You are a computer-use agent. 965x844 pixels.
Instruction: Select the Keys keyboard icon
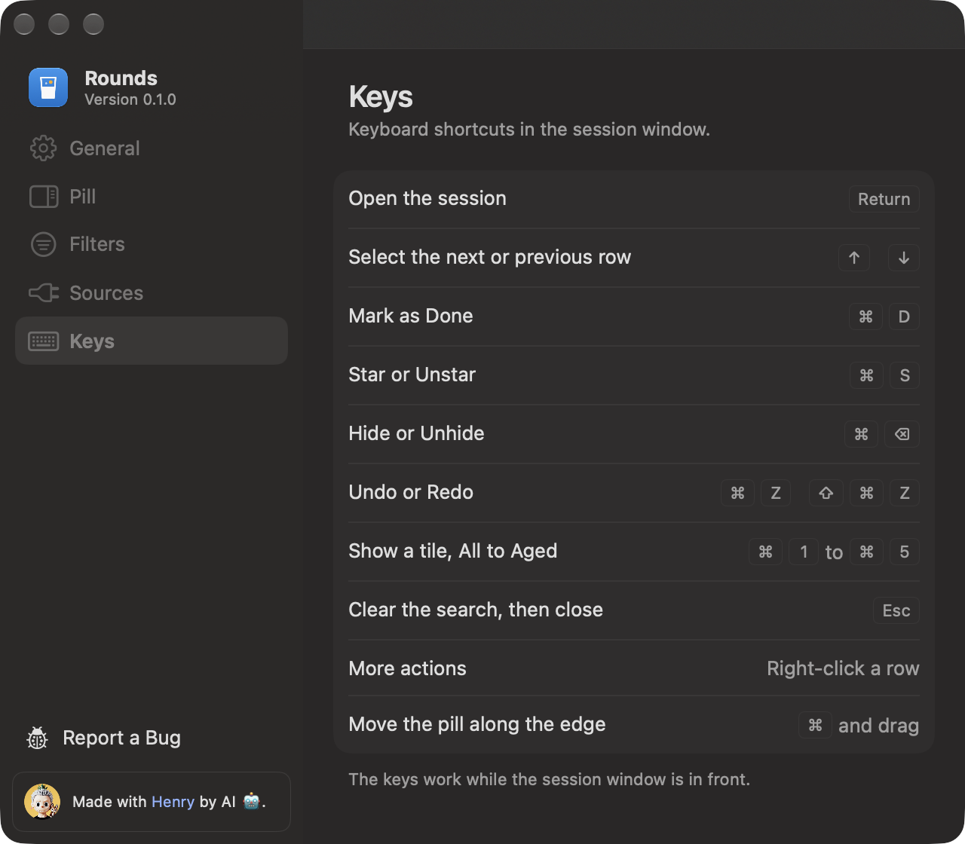point(43,341)
